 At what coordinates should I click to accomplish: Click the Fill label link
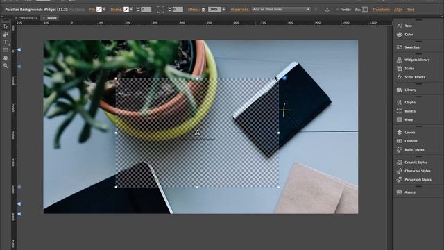tap(92, 10)
